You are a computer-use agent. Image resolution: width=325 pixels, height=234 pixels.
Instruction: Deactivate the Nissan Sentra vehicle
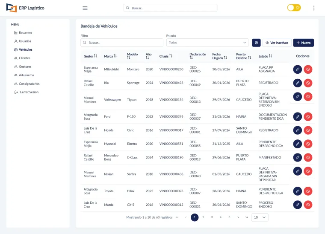point(308,171)
